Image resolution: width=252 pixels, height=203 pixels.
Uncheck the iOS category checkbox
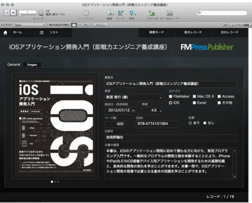pyautogui.click(x=171, y=103)
